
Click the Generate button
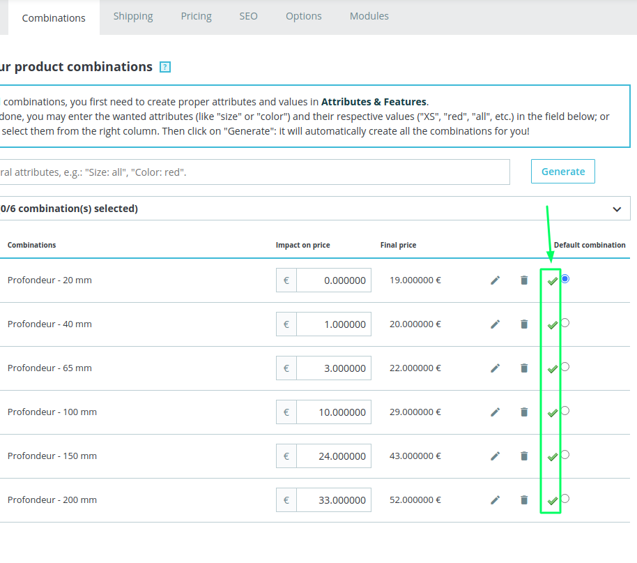click(x=563, y=172)
